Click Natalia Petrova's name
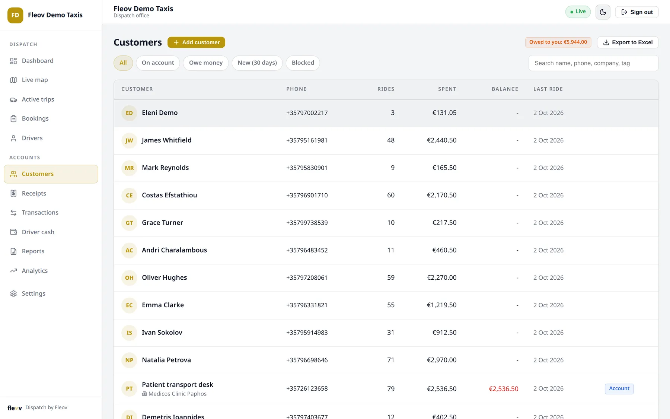 click(166, 360)
